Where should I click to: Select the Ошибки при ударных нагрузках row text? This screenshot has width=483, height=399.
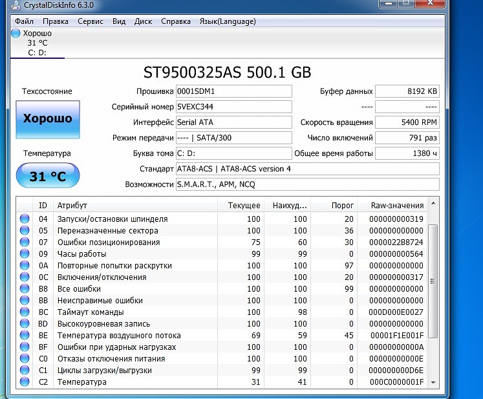tap(117, 347)
